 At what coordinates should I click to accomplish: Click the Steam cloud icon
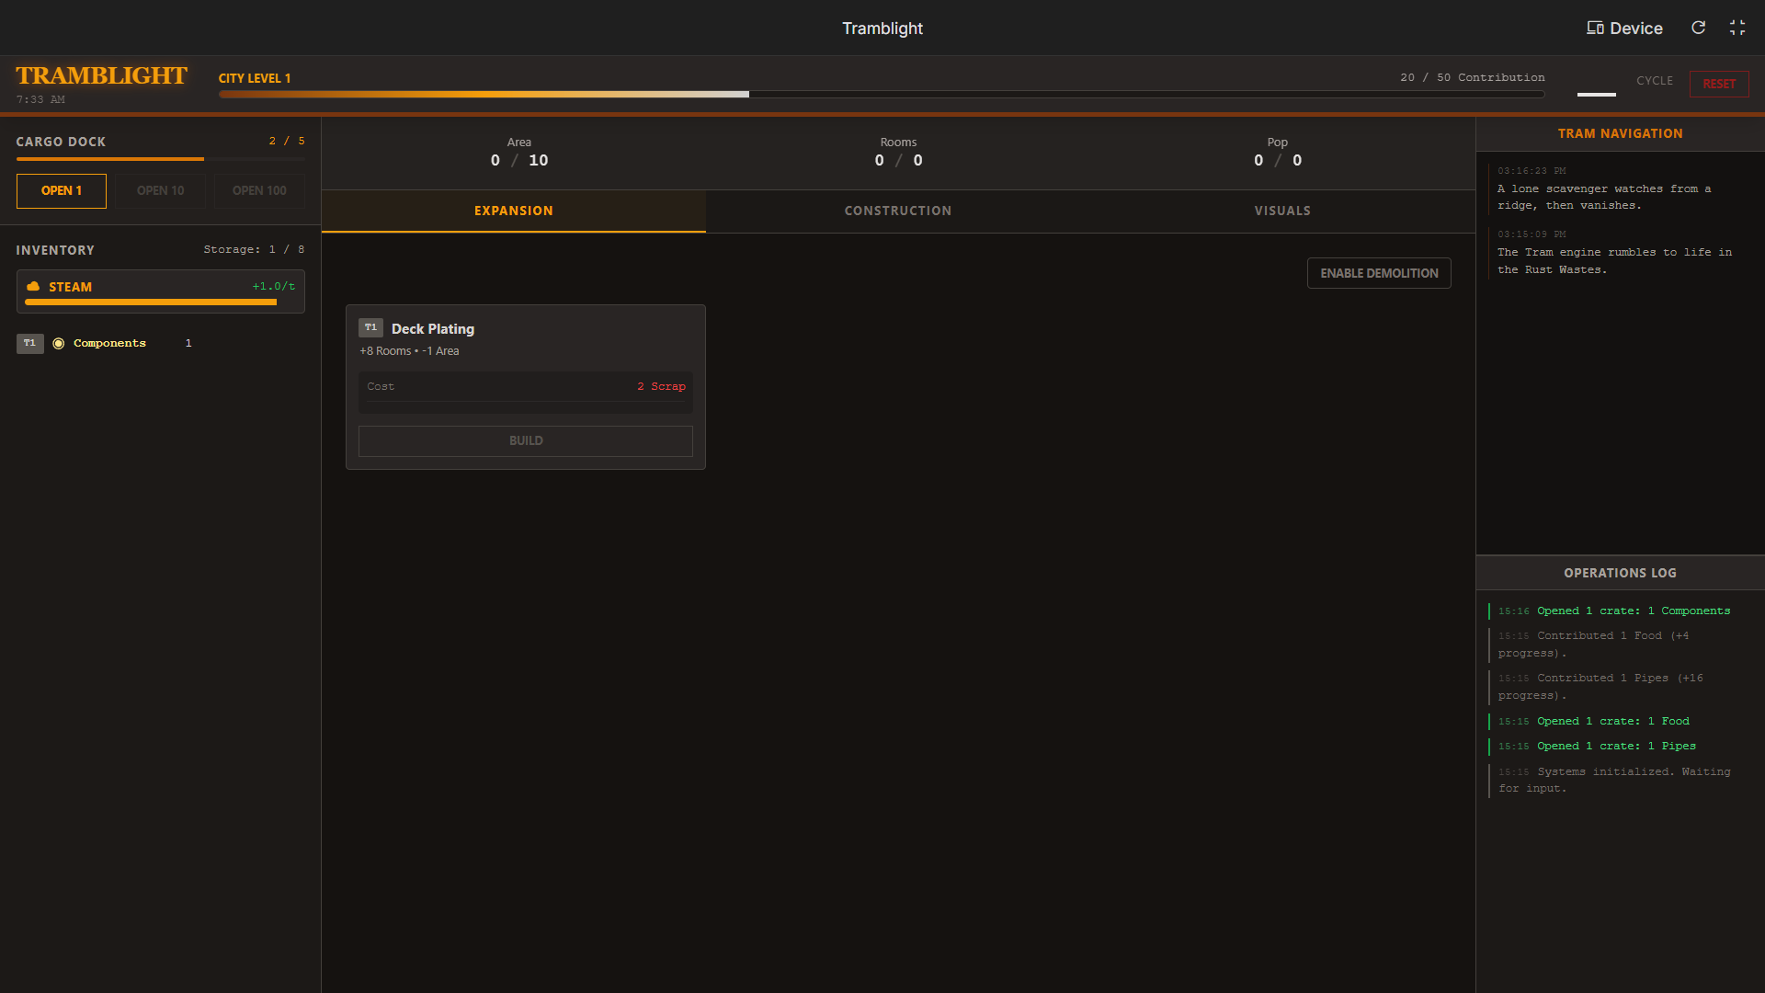(x=33, y=287)
